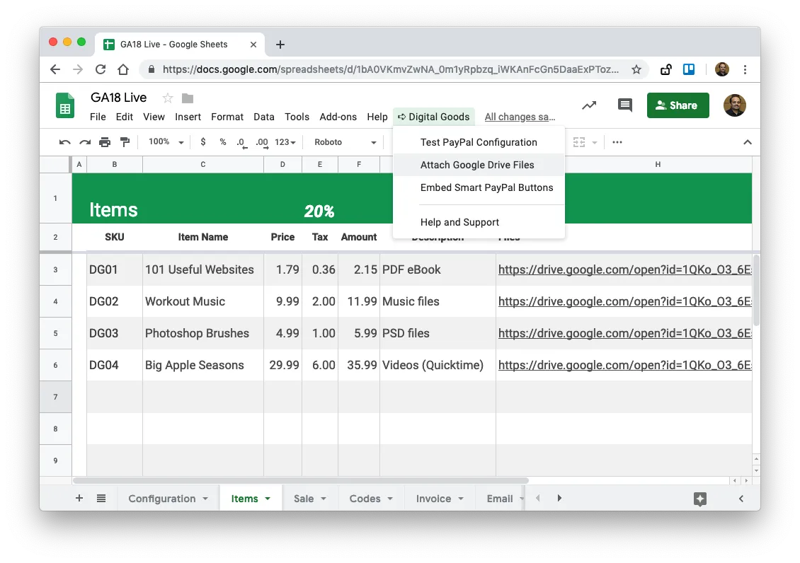Click the undo arrow in toolbar
Image resolution: width=800 pixels, height=563 pixels.
pyautogui.click(x=65, y=142)
